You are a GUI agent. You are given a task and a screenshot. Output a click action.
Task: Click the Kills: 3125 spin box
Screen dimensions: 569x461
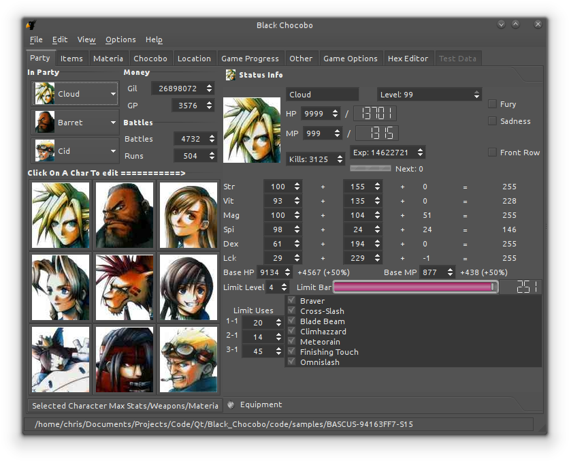315,159
